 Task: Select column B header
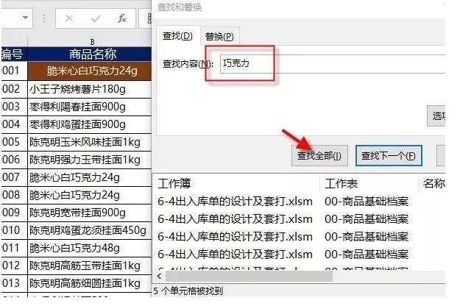(91, 41)
